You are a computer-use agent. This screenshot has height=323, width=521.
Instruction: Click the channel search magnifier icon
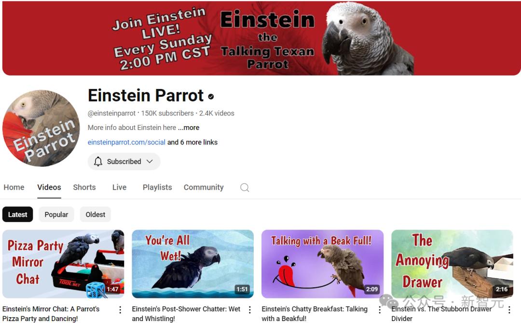pos(245,187)
